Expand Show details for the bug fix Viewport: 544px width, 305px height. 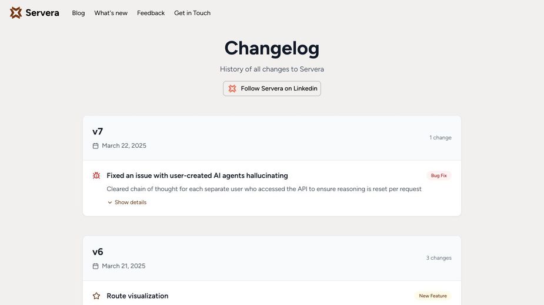click(x=130, y=202)
